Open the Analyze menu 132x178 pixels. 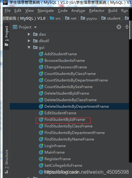(x=78, y=11)
